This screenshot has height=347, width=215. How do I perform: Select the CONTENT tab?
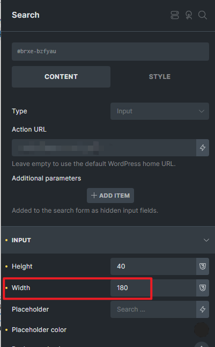(x=61, y=77)
